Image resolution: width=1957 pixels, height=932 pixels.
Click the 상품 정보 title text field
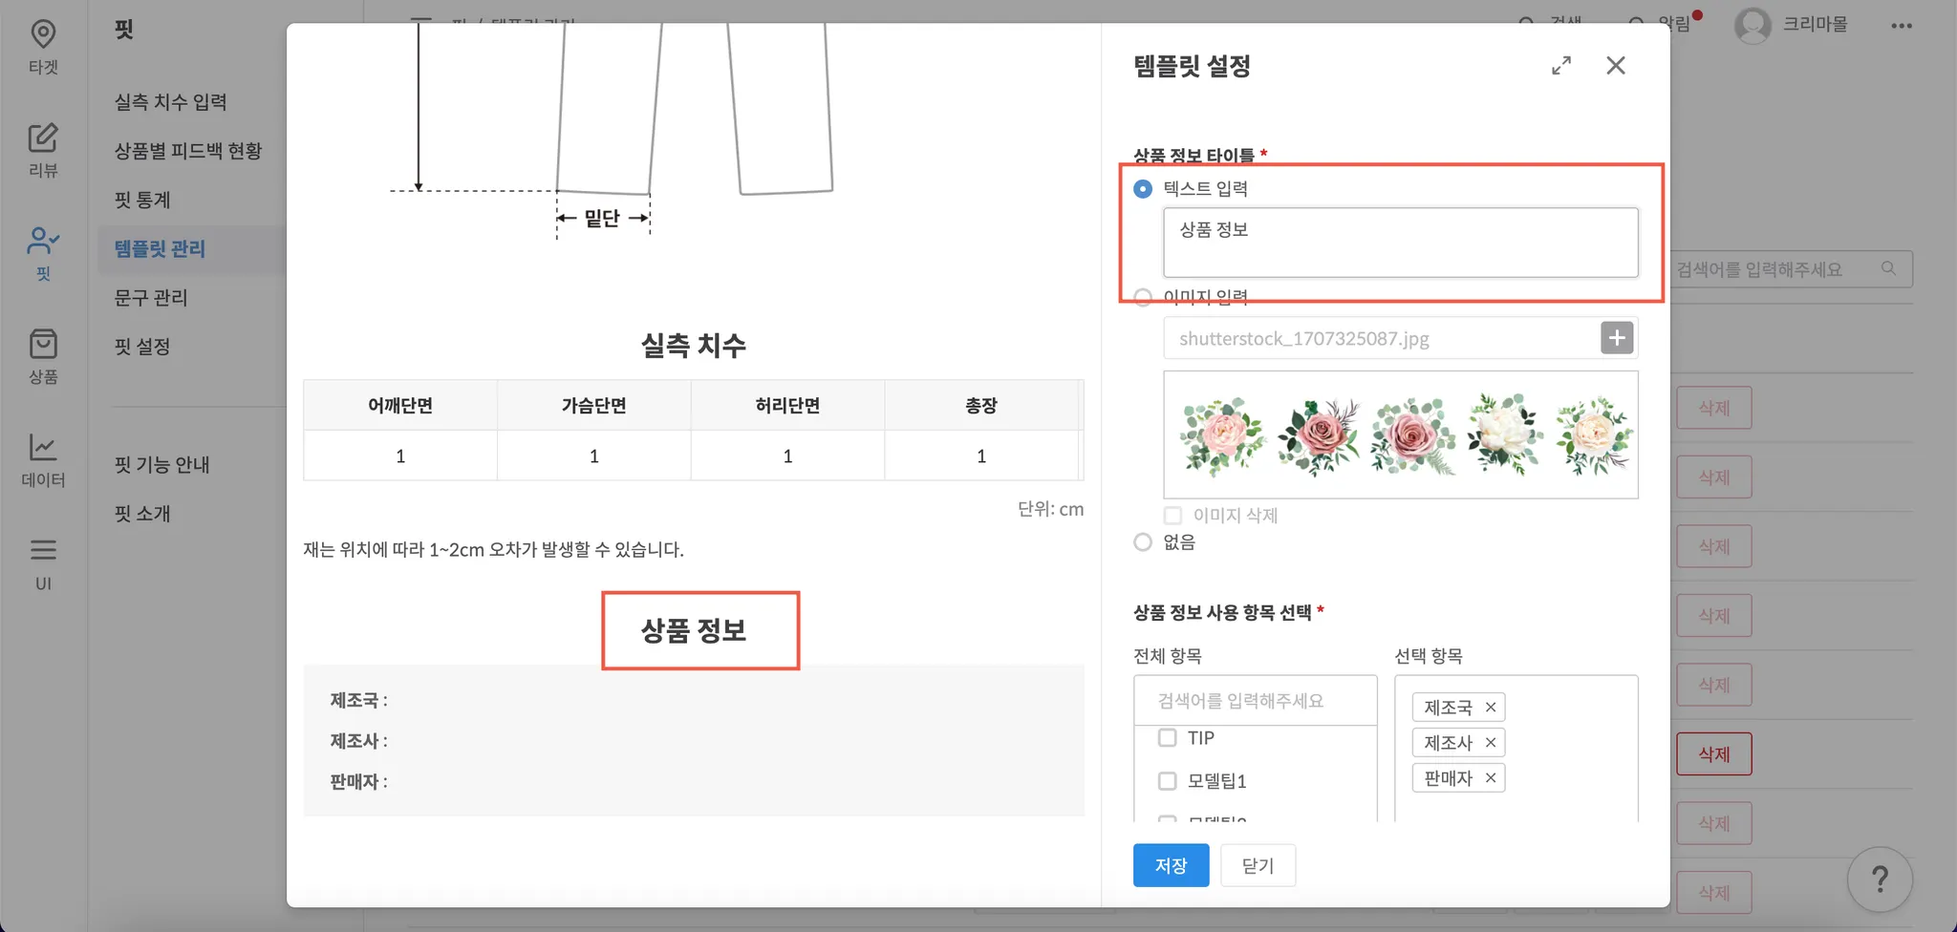(x=1400, y=243)
